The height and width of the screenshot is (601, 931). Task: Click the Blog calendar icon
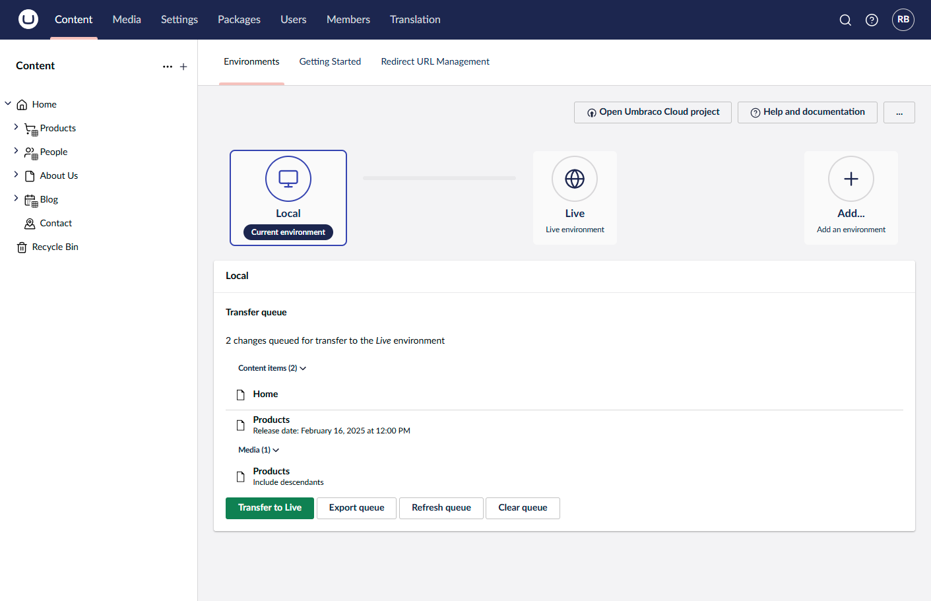coord(31,199)
